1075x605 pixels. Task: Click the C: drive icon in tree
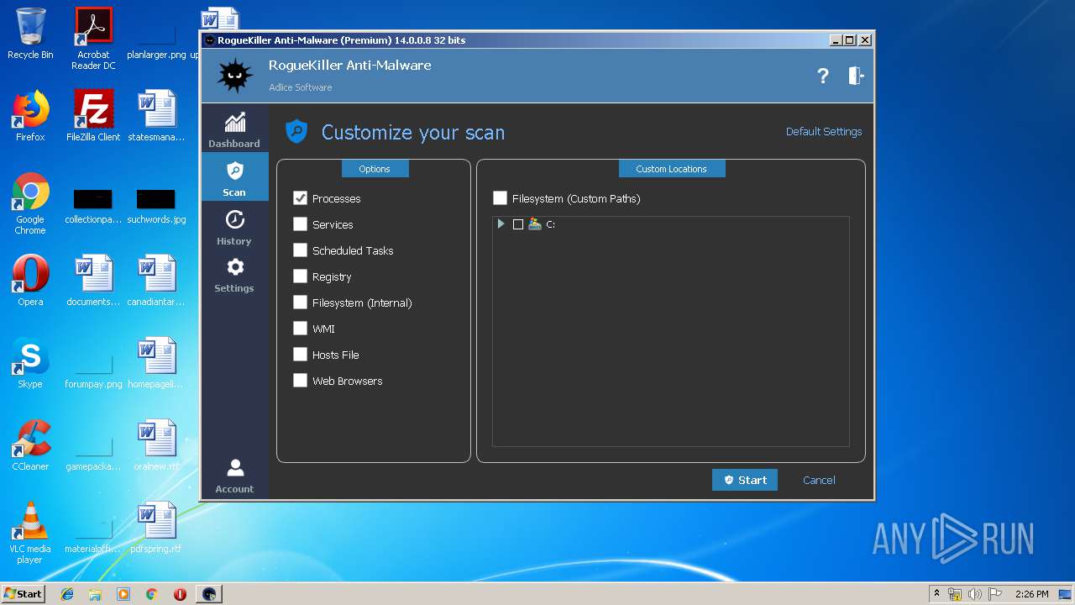[535, 224]
